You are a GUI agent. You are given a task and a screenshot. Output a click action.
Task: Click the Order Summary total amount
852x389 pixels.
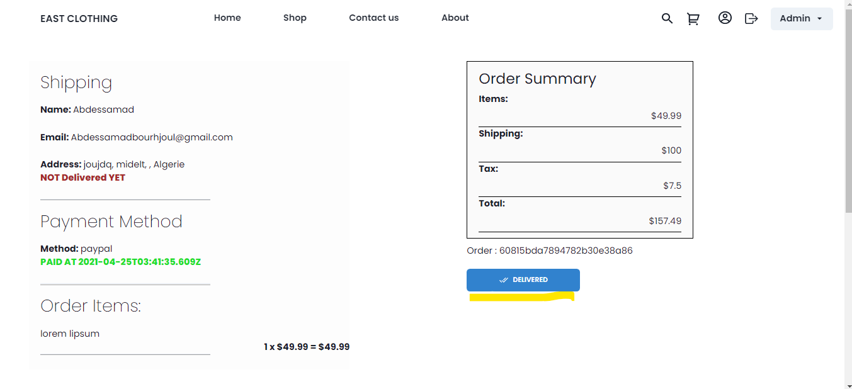[x=665, y=221]
